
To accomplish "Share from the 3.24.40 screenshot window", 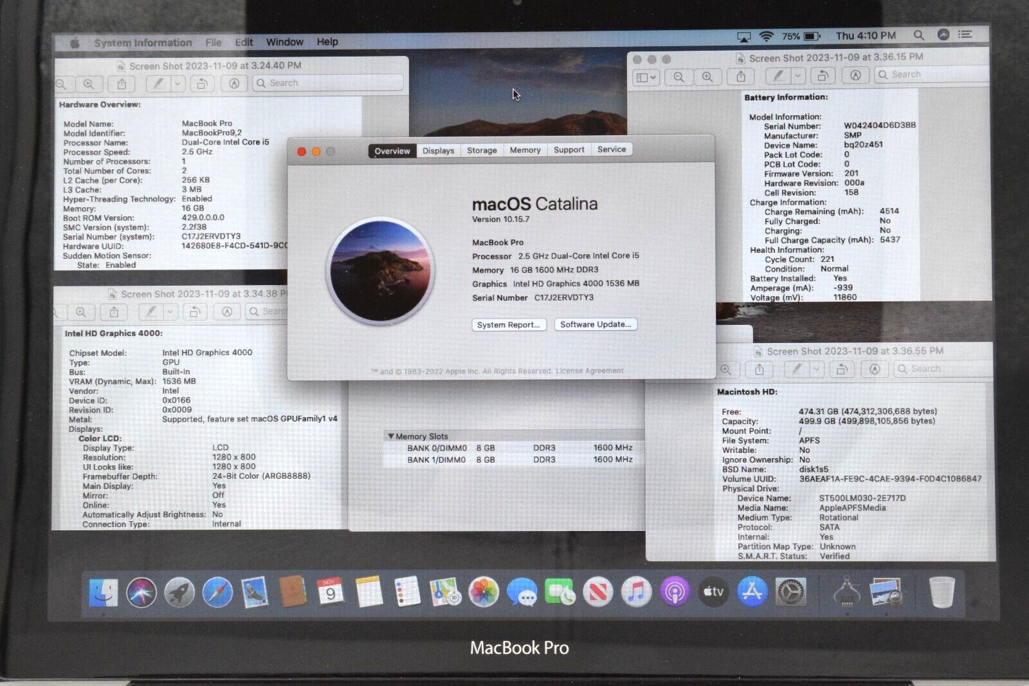I will tap(122, 84).
